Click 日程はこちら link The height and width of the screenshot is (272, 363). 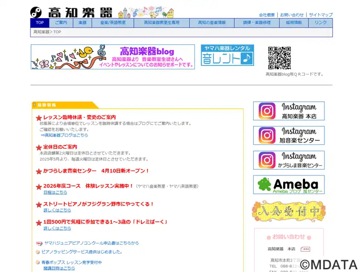click(55, 192)
